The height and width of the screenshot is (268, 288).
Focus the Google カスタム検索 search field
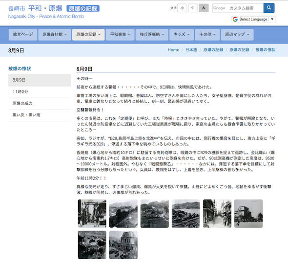238,8
